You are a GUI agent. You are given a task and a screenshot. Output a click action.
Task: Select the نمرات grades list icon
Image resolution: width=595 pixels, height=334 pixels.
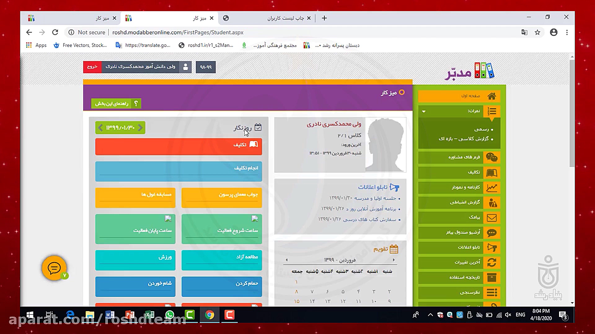492,111
